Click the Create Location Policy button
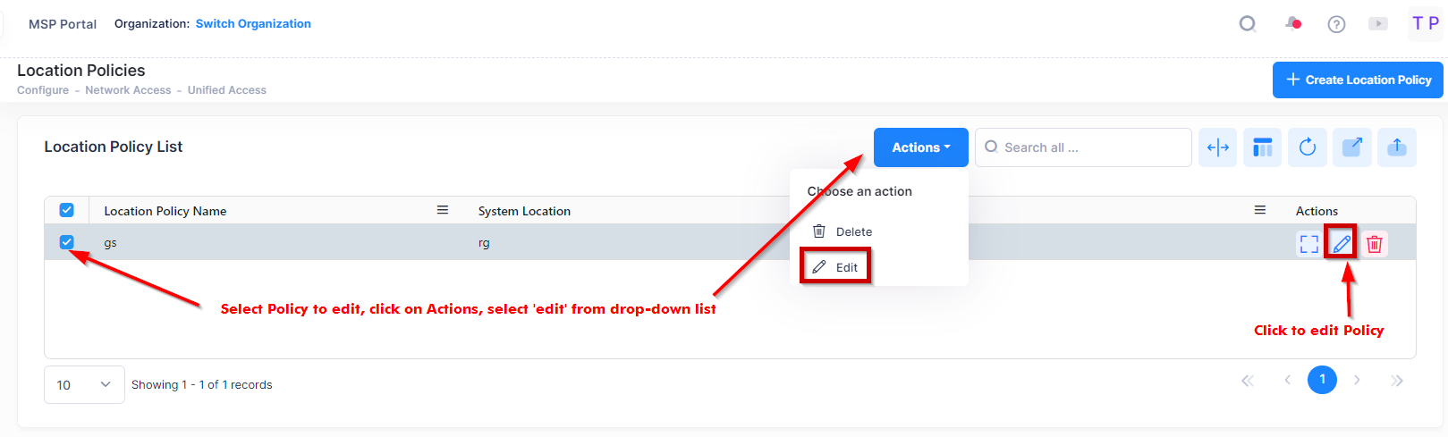1448x437 pixels. (x=1357, y=80)
